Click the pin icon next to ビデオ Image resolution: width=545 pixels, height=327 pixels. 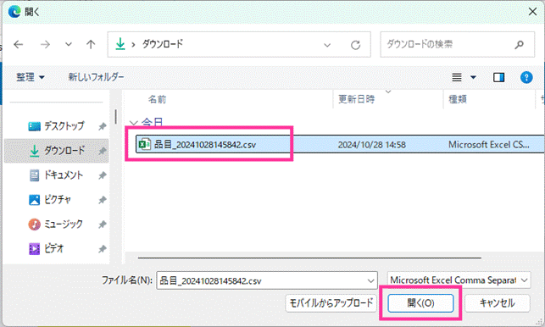[103, 249]
